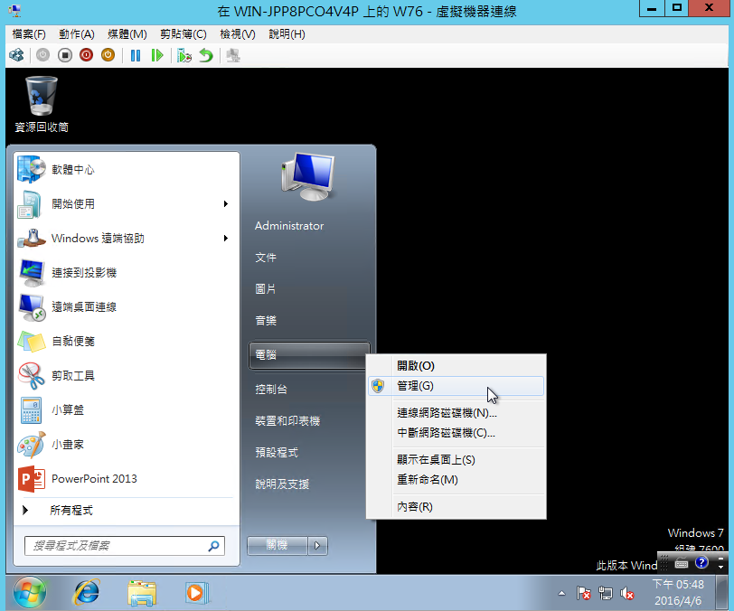Click the red Shut Down toolbar icon
Image resolution: width=734 pixels, height=611 pixels.
[86, 55]
